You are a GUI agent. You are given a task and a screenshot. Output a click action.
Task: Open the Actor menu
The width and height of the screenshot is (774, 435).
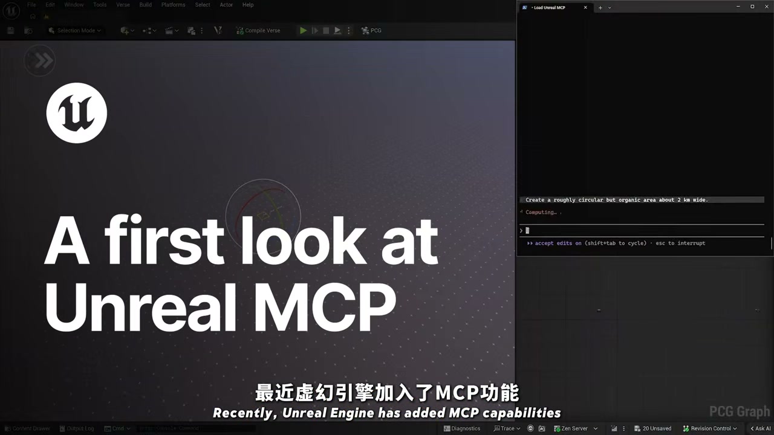226,5
